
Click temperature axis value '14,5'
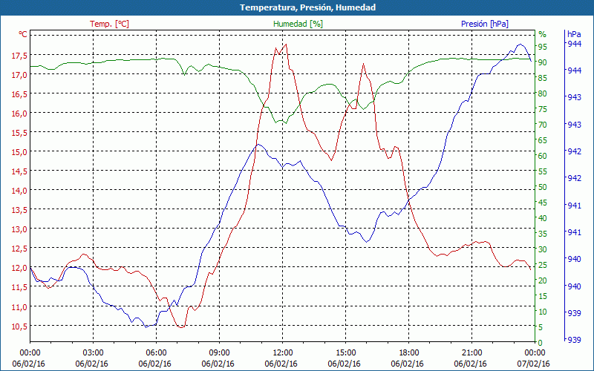click(20, 171)
